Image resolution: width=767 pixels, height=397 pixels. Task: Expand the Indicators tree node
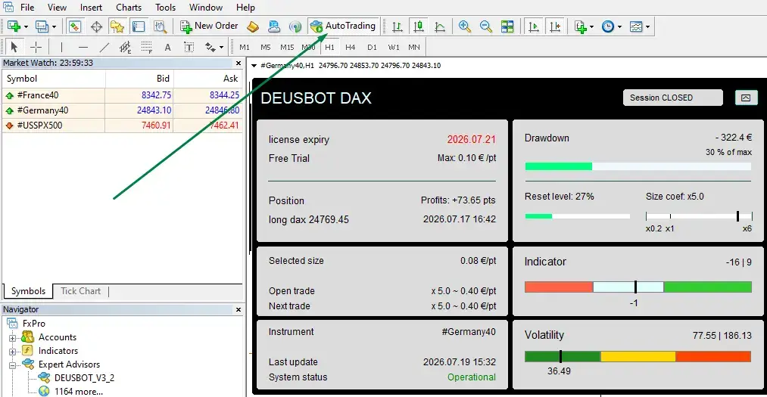click(x=12, y=352)
